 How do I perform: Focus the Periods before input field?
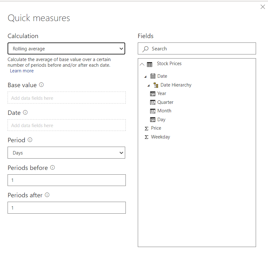(67, 180)
